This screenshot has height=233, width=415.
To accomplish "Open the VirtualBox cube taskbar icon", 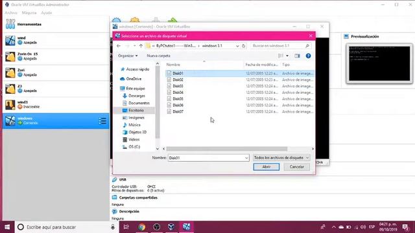I will 171,227.
